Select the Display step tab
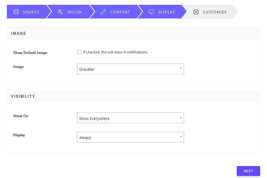The image size is (267, 178). pos(162,12)
